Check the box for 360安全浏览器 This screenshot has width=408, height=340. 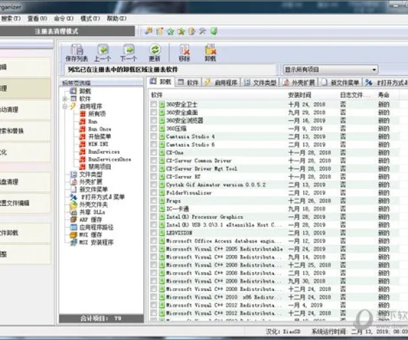pos(154,120)
